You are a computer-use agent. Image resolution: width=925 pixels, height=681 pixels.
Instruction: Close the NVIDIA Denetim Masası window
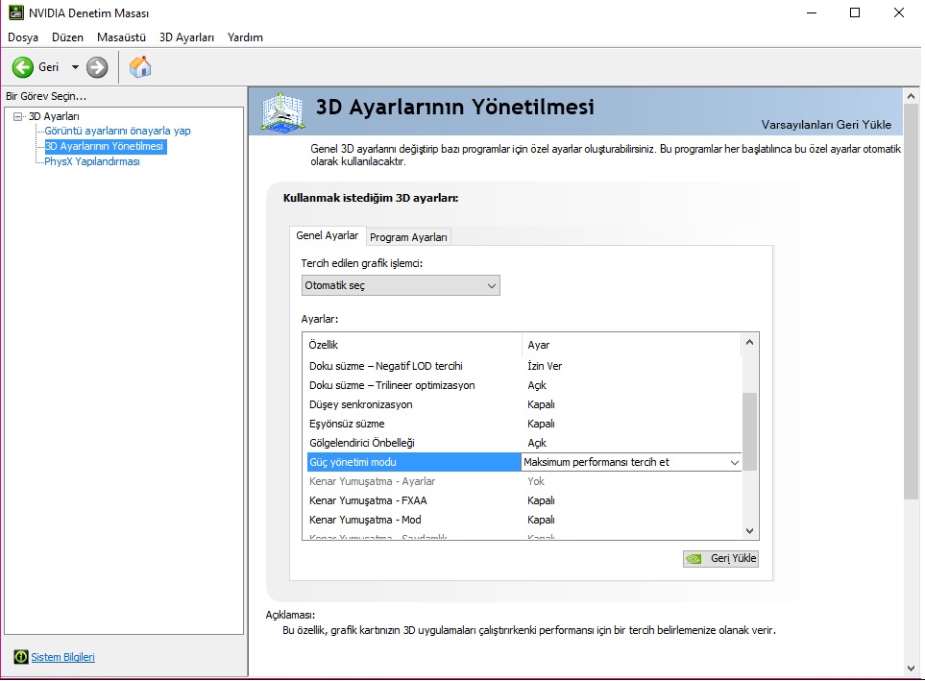(x=898, y=12)
